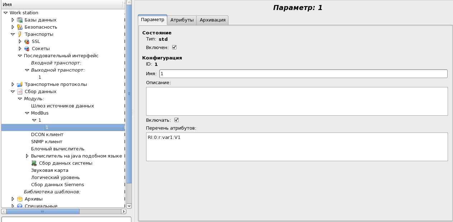Image resolution: width=453 pixels, height=222 pixels.
Task: Toggle the Включать checkbox
Action: [x=176, y=120]
